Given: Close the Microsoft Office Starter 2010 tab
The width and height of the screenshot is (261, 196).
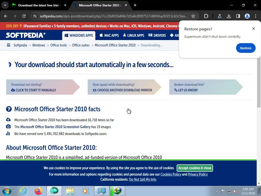Looking at the screenshot, I should click(x=126, y=5).
